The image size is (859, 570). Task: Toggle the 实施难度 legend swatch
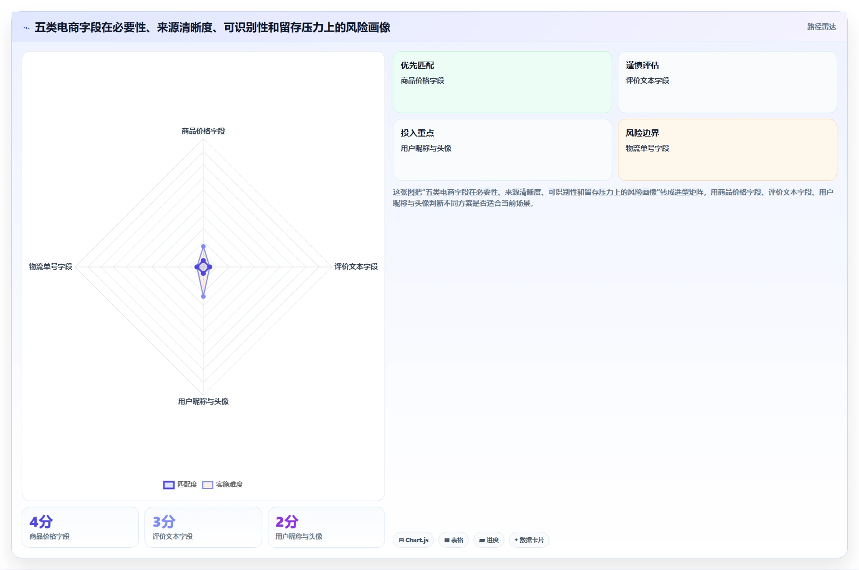click(208, 485)
